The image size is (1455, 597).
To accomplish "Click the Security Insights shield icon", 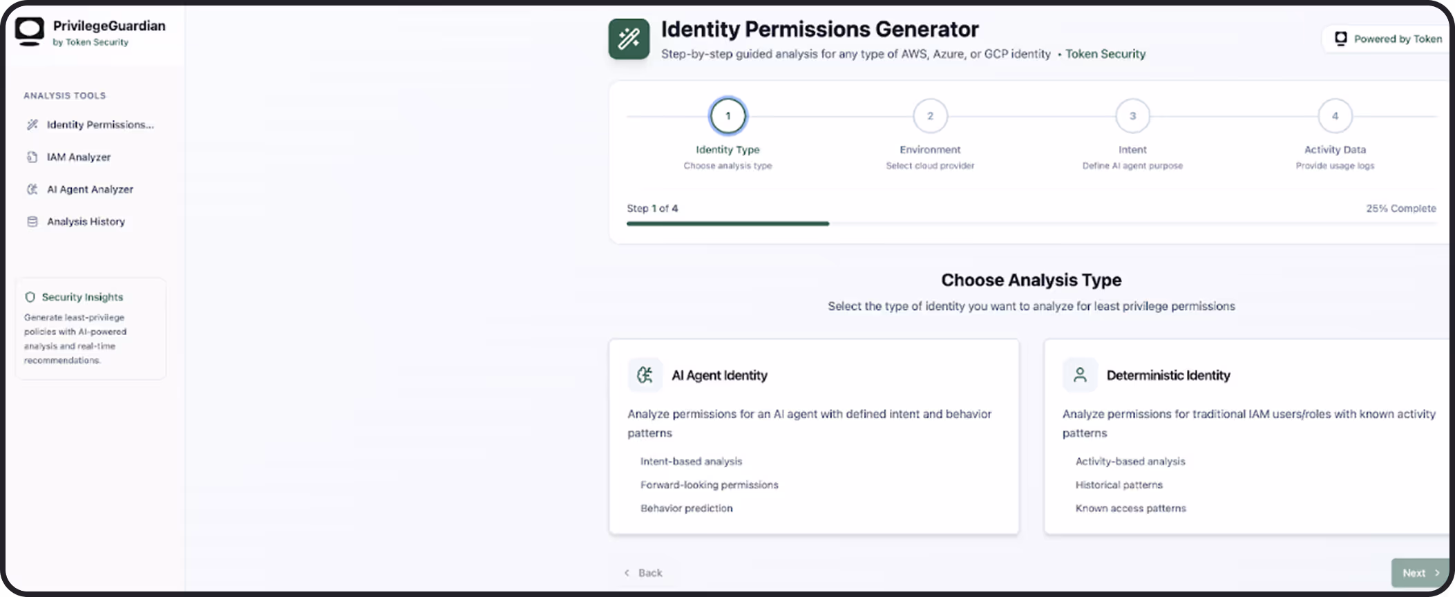I will 30,297.
